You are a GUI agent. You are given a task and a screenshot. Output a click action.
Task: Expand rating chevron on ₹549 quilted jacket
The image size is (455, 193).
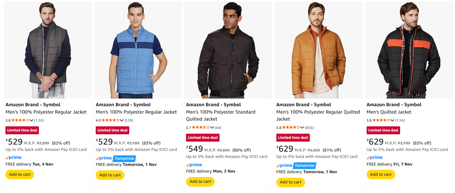pyautogui.click(x=212, y=128)
